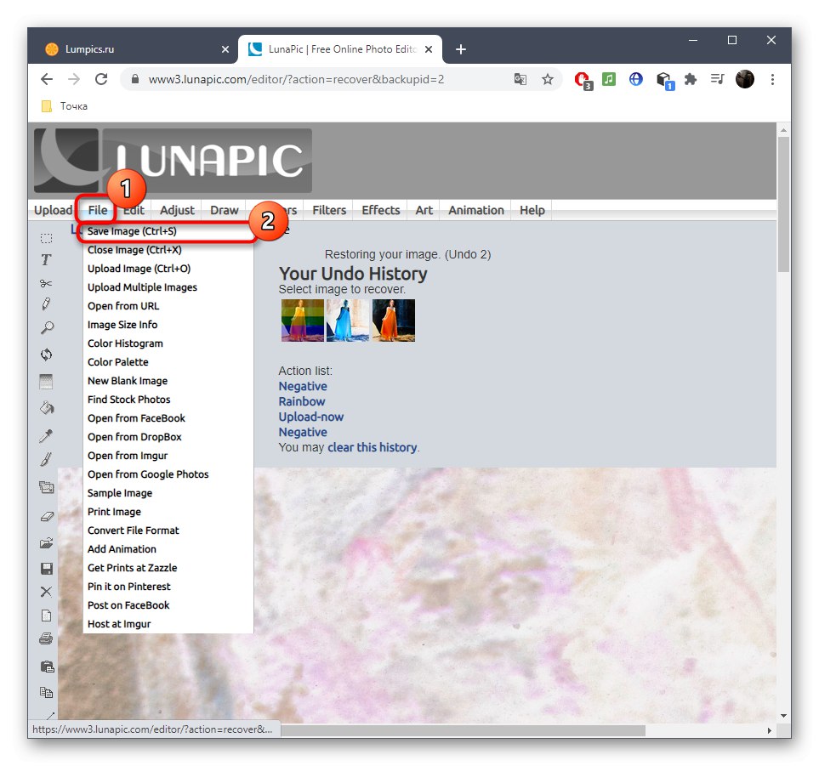Image resolution: width=819 pixels, height=766 pixels.
Task: Bookmark the page with the star icon
Action: (x=548, y=79)
